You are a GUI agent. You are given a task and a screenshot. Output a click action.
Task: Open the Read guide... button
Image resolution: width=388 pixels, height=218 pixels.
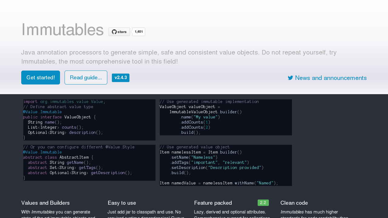point(86,78)
